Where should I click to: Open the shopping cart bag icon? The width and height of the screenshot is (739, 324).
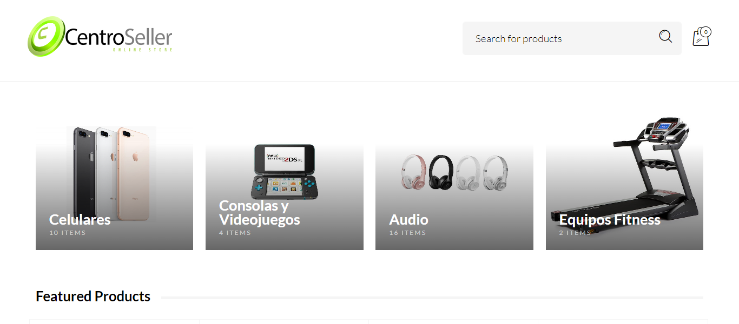701,37
